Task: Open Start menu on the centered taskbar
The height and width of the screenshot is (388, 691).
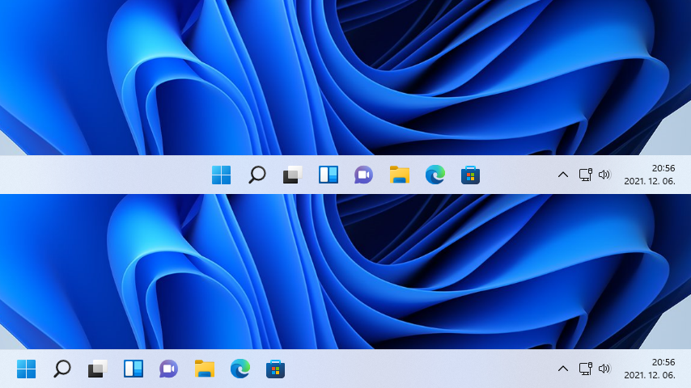Action: 221,175
